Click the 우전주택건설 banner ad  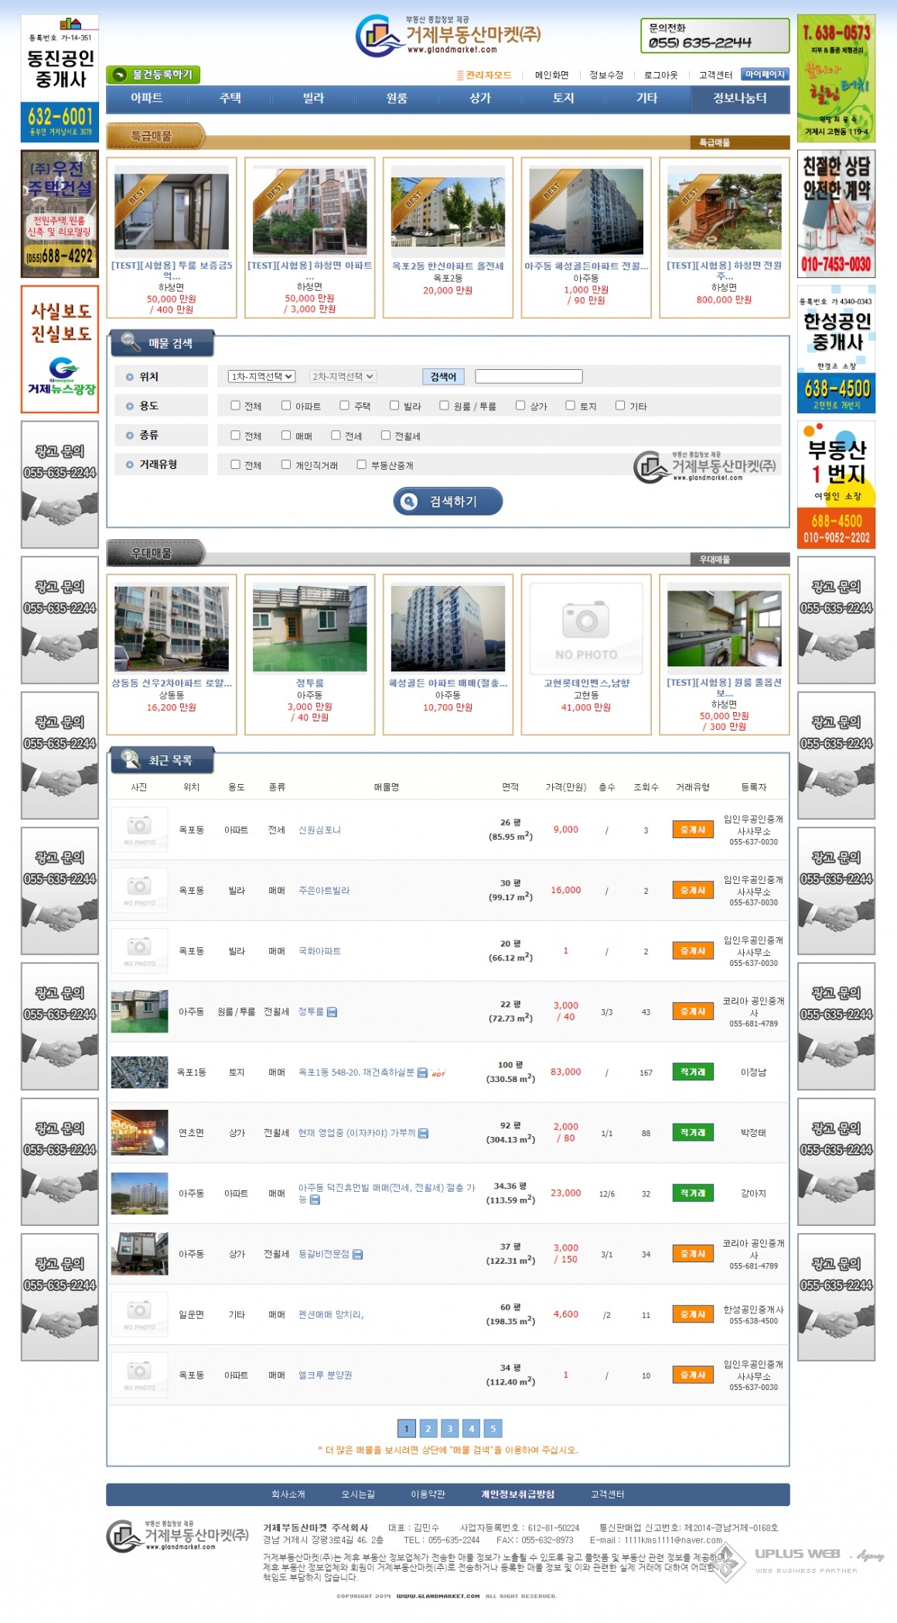pos(60,214)
